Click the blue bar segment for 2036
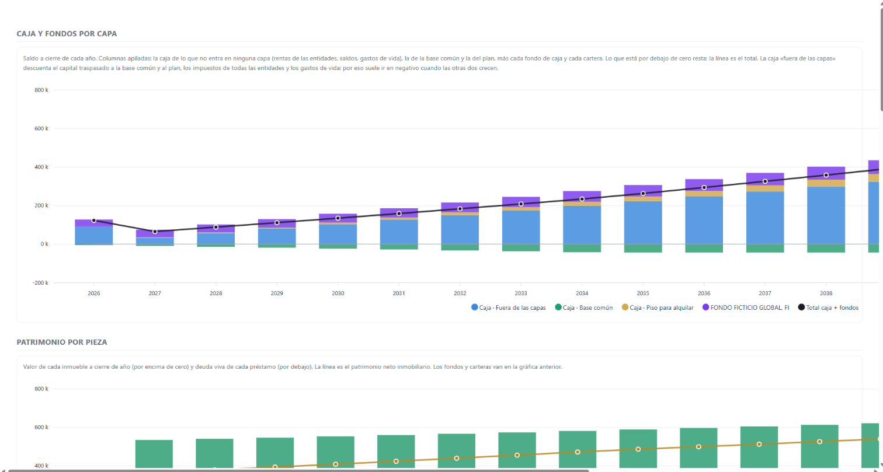Image resolution: width=883 pixels, height=472 pixels. tap(704, 220)
